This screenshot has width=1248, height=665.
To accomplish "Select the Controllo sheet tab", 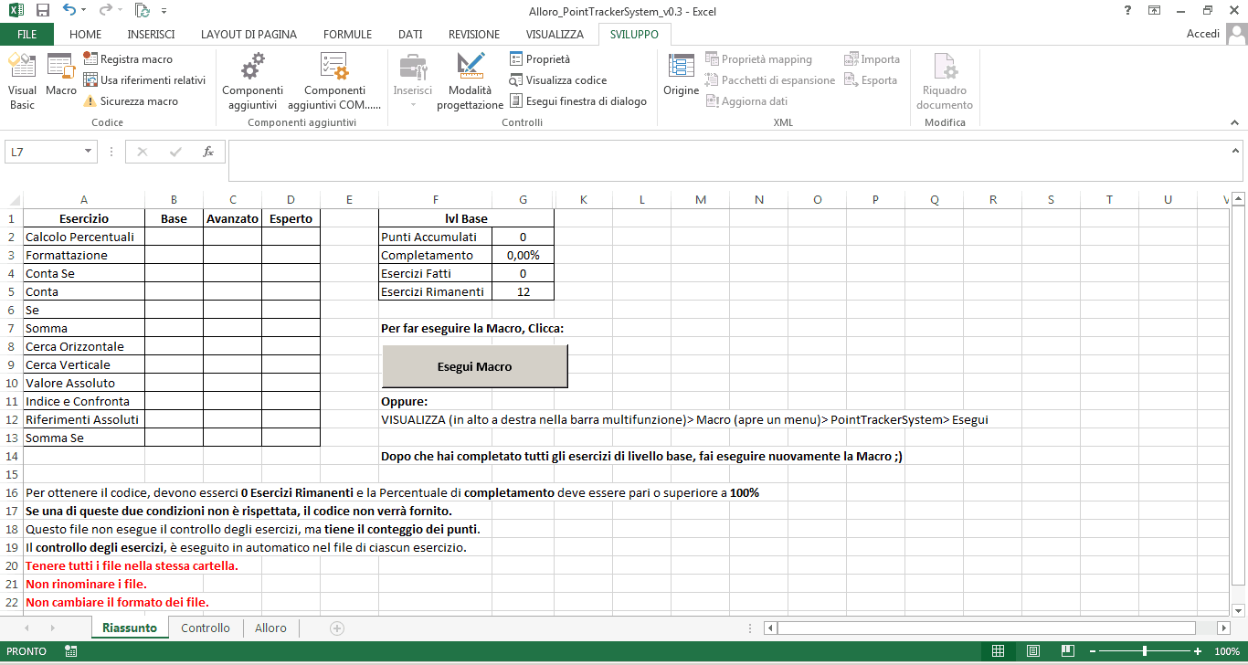I will [x=206, y=628].
